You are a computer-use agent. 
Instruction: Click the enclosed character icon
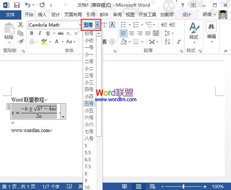pyautogui.click(x=112, y=42)
